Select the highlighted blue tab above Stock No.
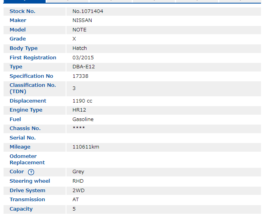The image size is (272, 222). tap(24, 2)
